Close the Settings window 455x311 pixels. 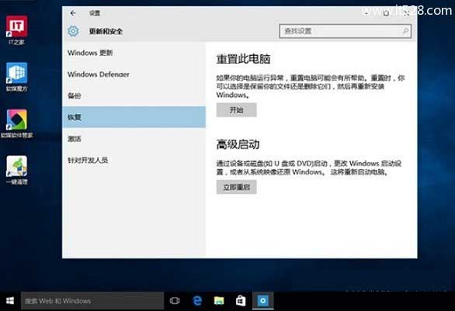click(406, 13)
